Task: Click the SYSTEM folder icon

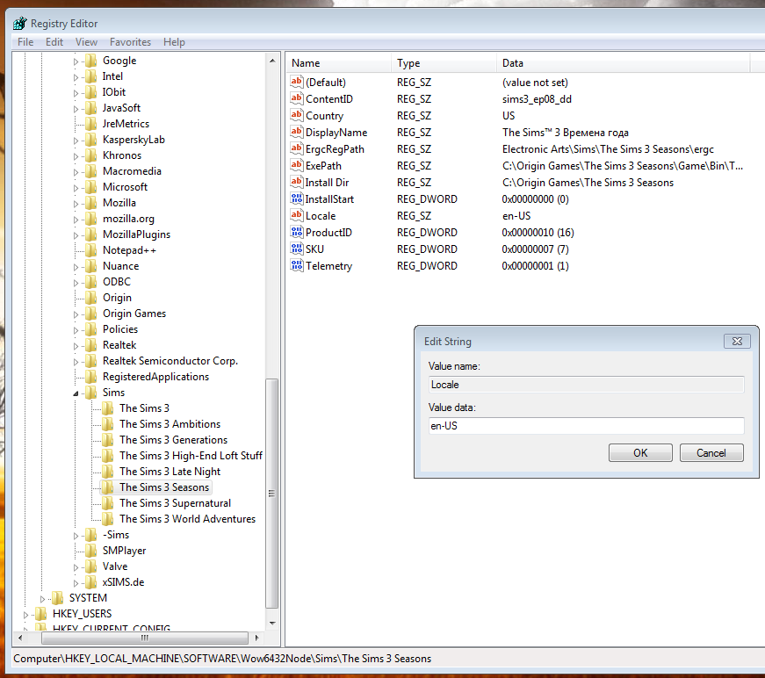Action: pos(58,597)
